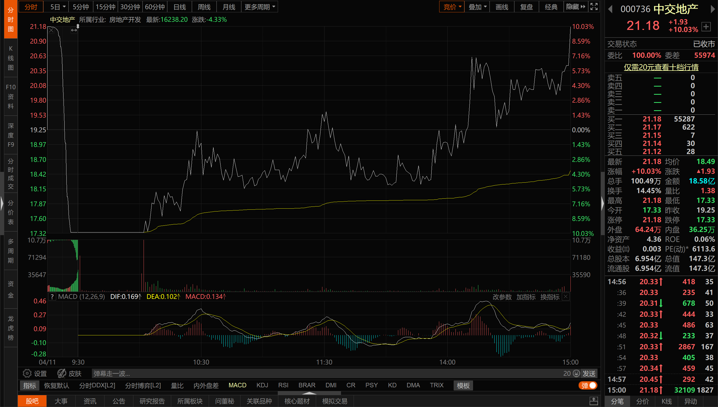Click 加指标 in MACD panel
This screenshot has width=718, height=407.
pyautogui.click(x=526, y=297)
